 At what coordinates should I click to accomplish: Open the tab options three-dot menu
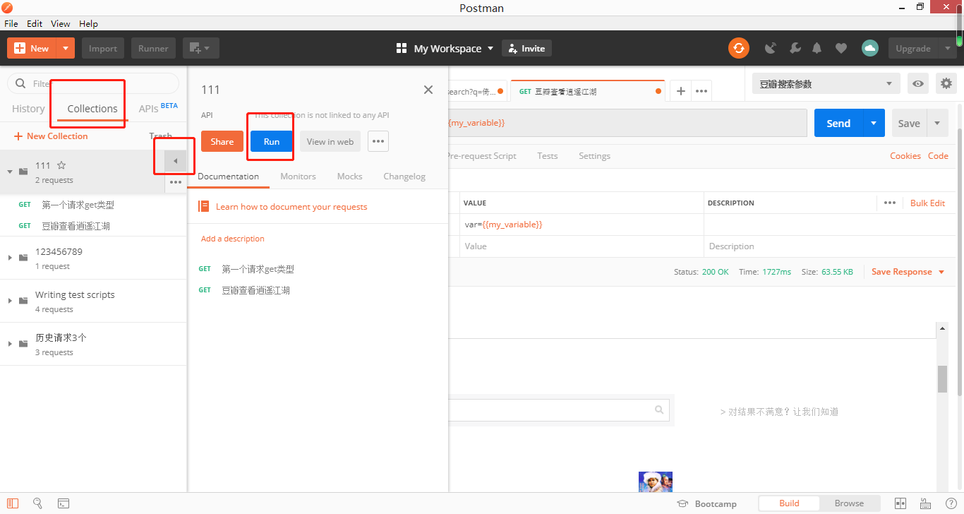tap(701, 91)
